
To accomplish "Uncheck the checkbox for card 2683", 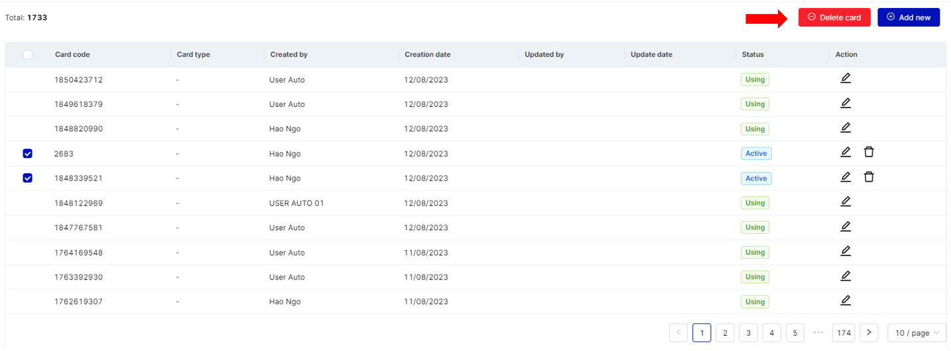I will pyautogui.click(x=28, y=153).
